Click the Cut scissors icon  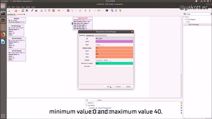pos(41,10)
